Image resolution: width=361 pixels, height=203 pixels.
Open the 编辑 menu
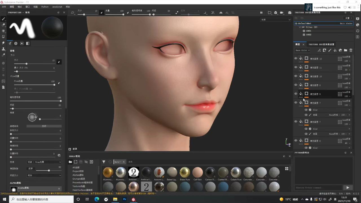pyautogui.click(x=12, y=7)
